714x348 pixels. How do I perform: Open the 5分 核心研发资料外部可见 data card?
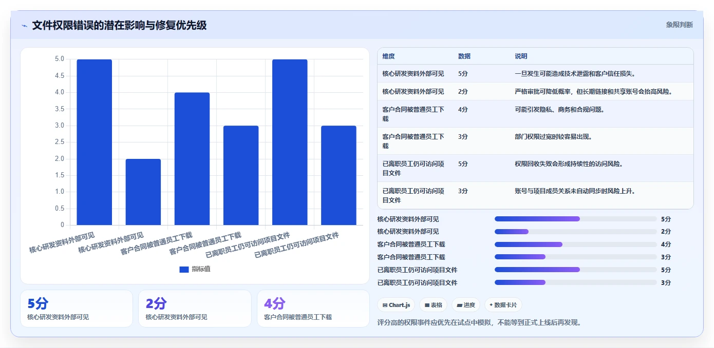point(77,309)
